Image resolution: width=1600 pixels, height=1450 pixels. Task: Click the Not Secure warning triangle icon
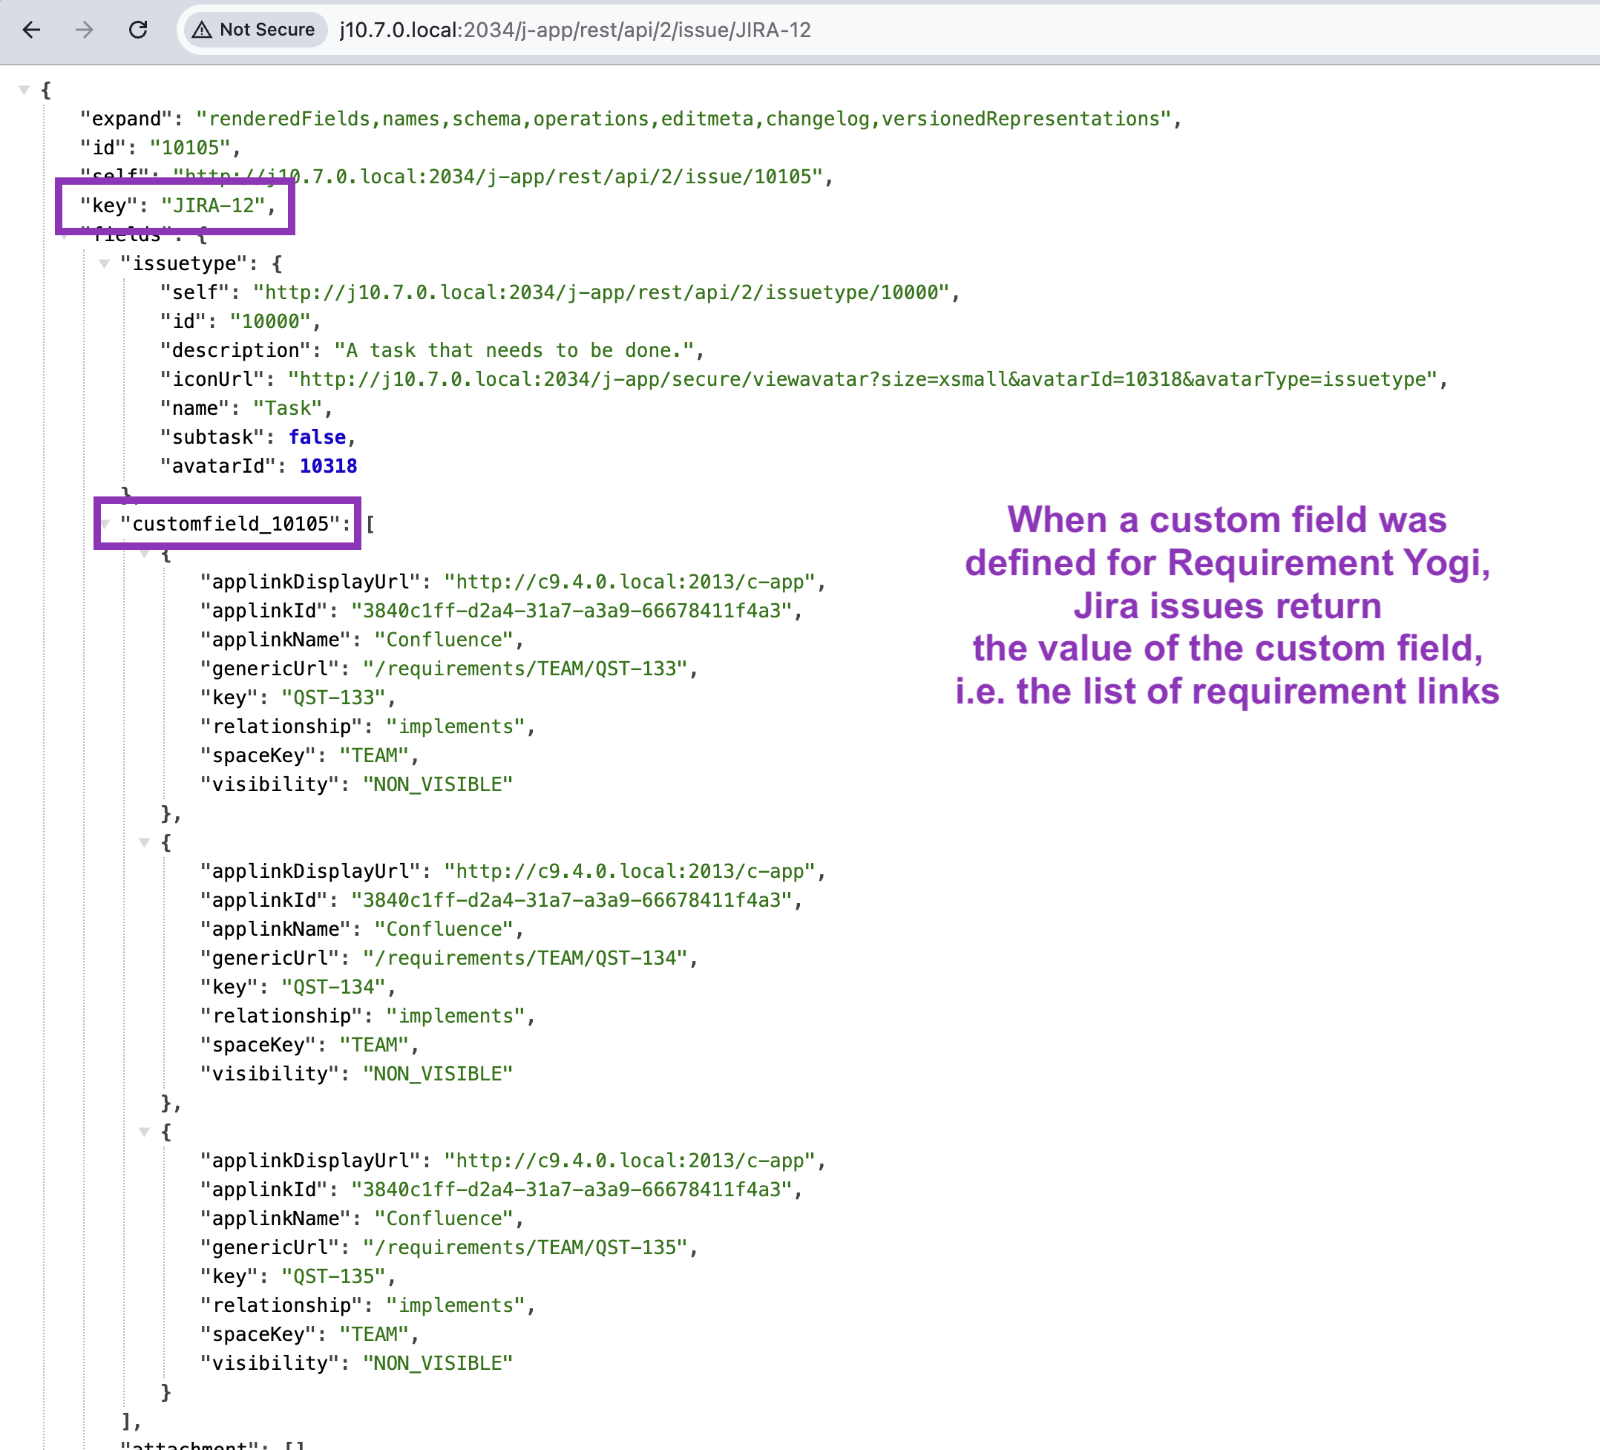coord(203,30)
